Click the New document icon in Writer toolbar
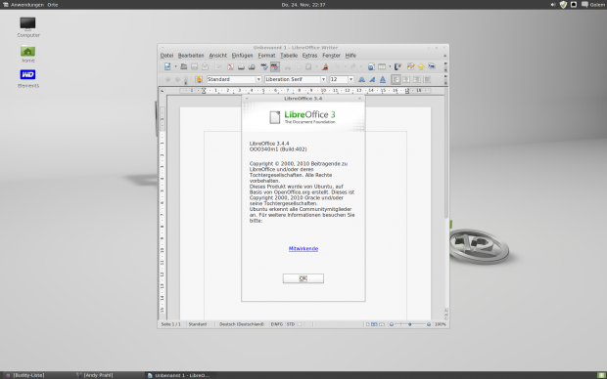The height and width of the screenshot is (379, 607). tap(167, 66)
